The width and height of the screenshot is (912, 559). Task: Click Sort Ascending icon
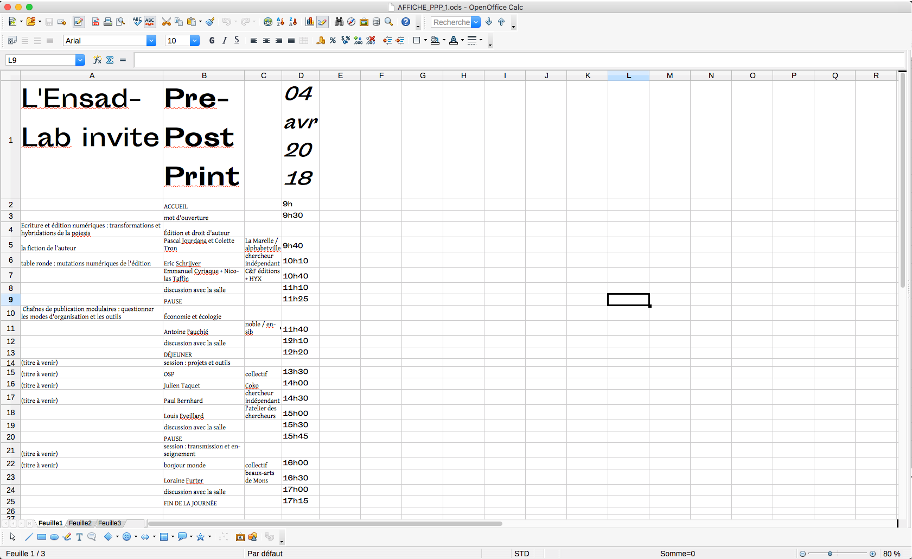pos(280,22)
